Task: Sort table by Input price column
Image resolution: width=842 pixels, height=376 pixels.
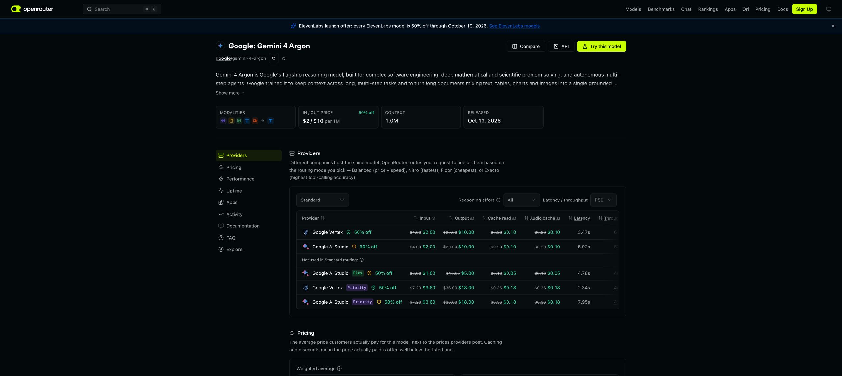Action: click(424, 218)
